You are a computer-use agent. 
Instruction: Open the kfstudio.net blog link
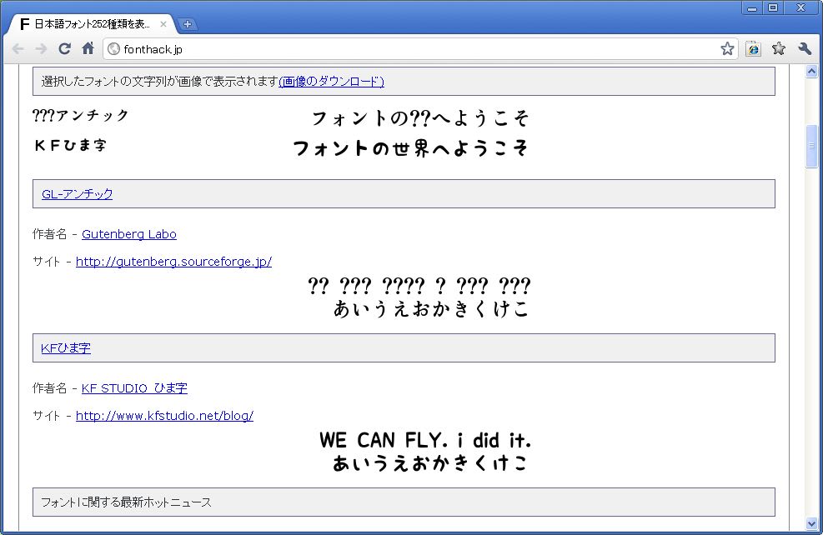pyautogui.click(x=164, y=416)
